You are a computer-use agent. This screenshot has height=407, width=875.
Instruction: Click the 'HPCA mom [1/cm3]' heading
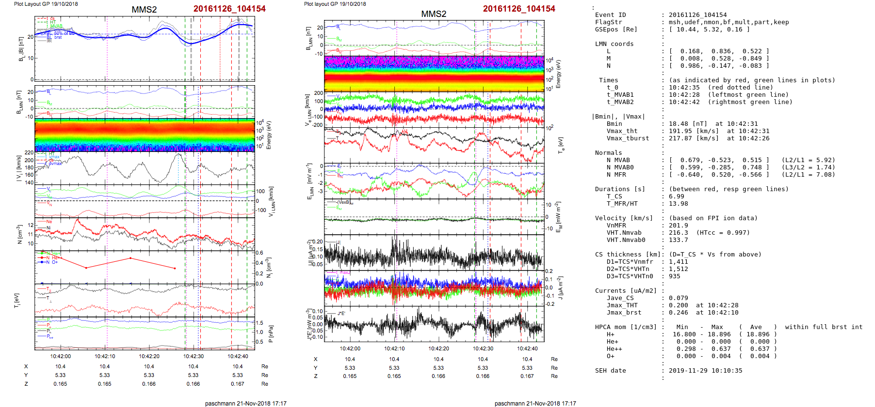click(x=626, y=327)
